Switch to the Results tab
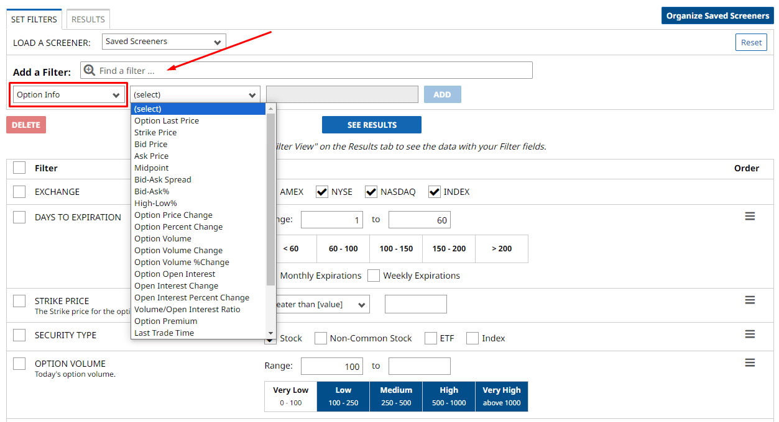This screenshot has height=422, width=779. click(x=88, y=19)
